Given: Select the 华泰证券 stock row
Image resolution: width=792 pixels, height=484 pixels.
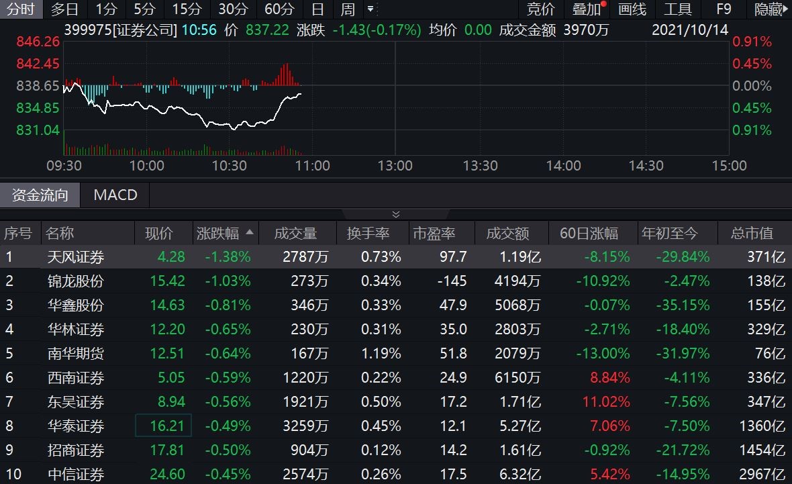Looking at the screenshot, I should (x=396, y=426).
